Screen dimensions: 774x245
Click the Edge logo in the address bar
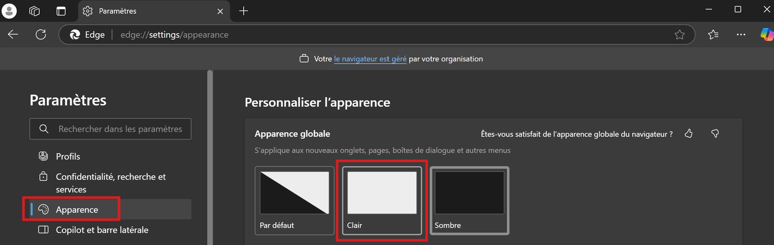pyautogui.click(x=75, y=35)
